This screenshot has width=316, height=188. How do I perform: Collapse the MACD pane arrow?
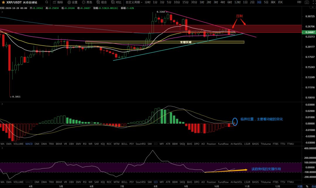(2, 104)
